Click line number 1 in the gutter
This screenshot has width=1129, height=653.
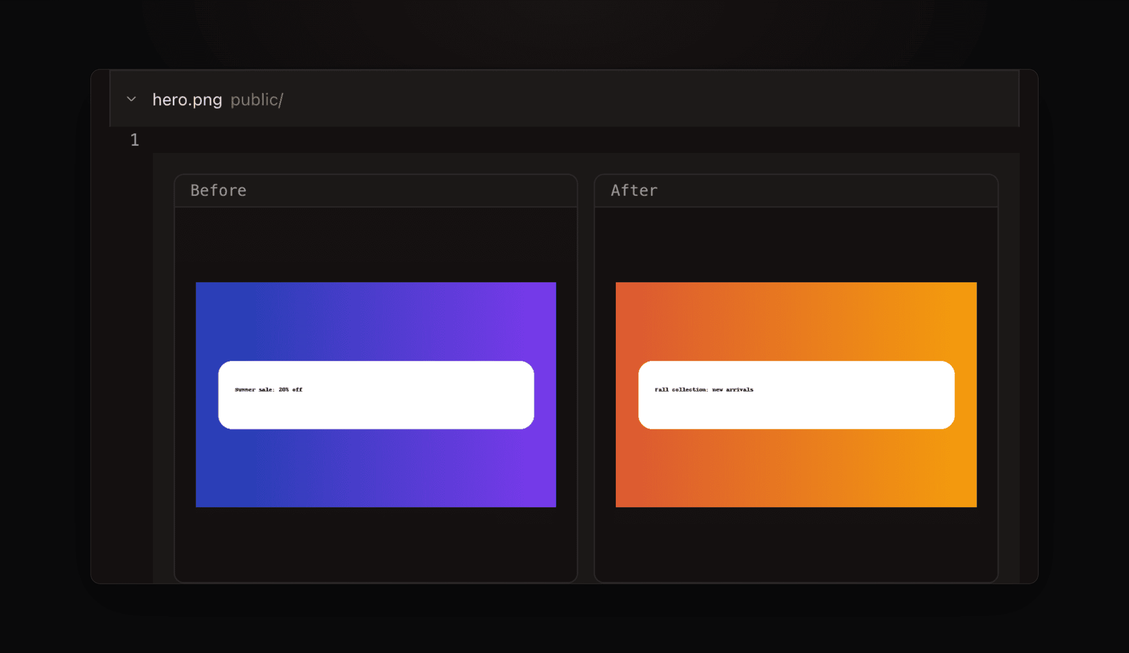(134, 140)
